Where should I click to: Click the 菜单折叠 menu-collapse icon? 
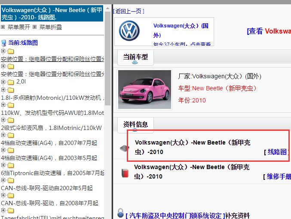point(34,27)
